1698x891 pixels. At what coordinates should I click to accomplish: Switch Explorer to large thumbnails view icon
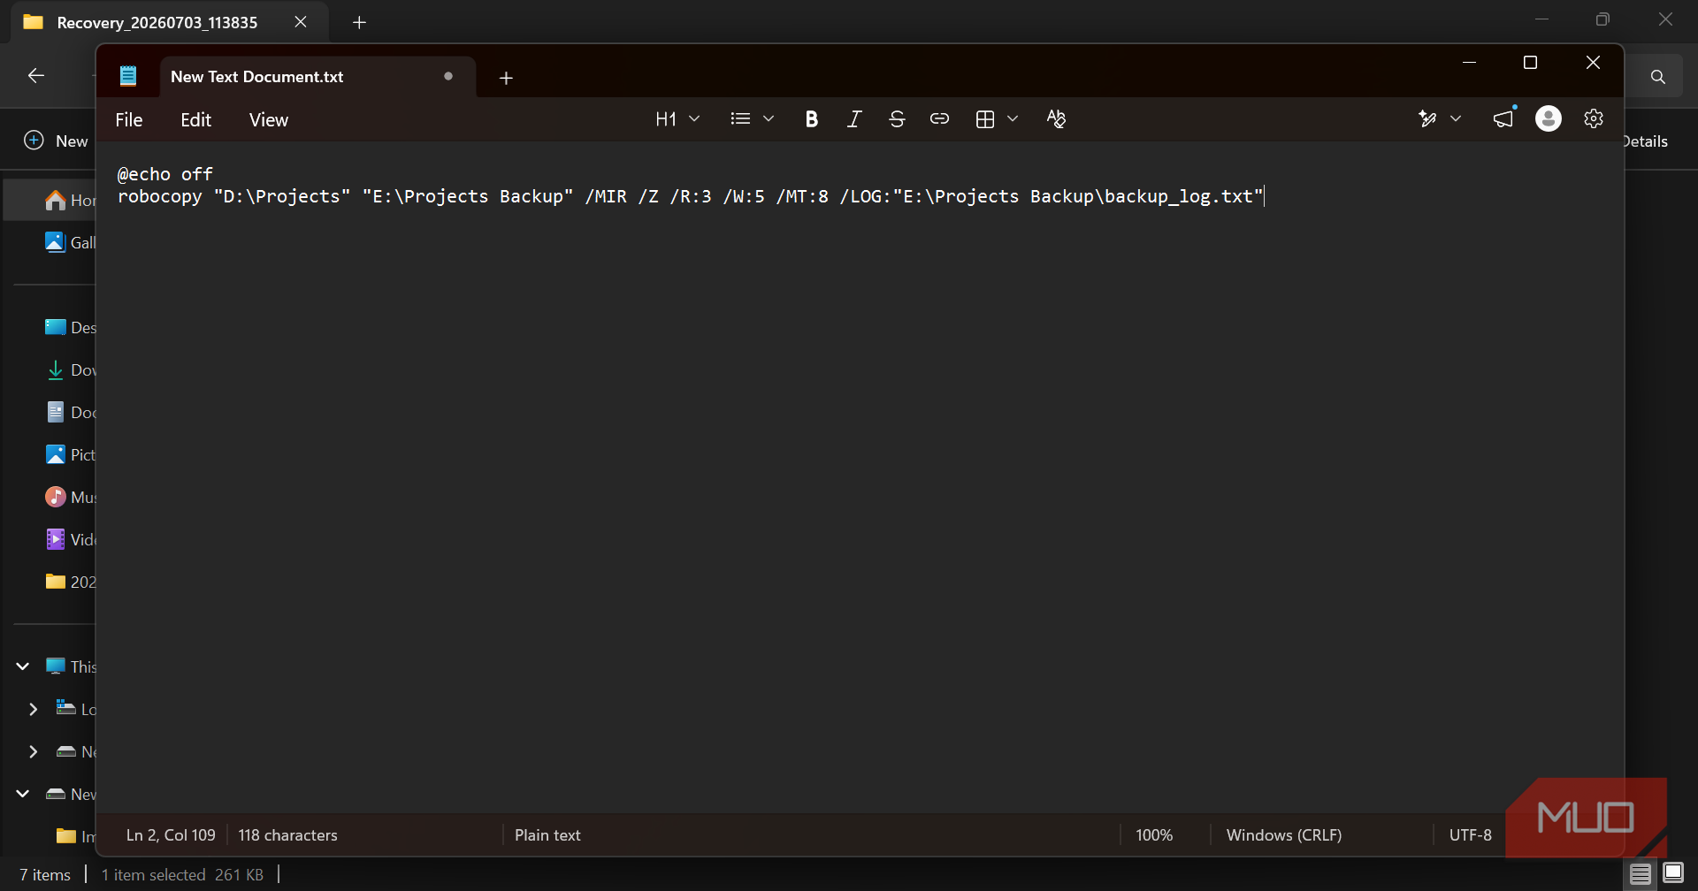pyautogui.click(x=1673, y=874)
